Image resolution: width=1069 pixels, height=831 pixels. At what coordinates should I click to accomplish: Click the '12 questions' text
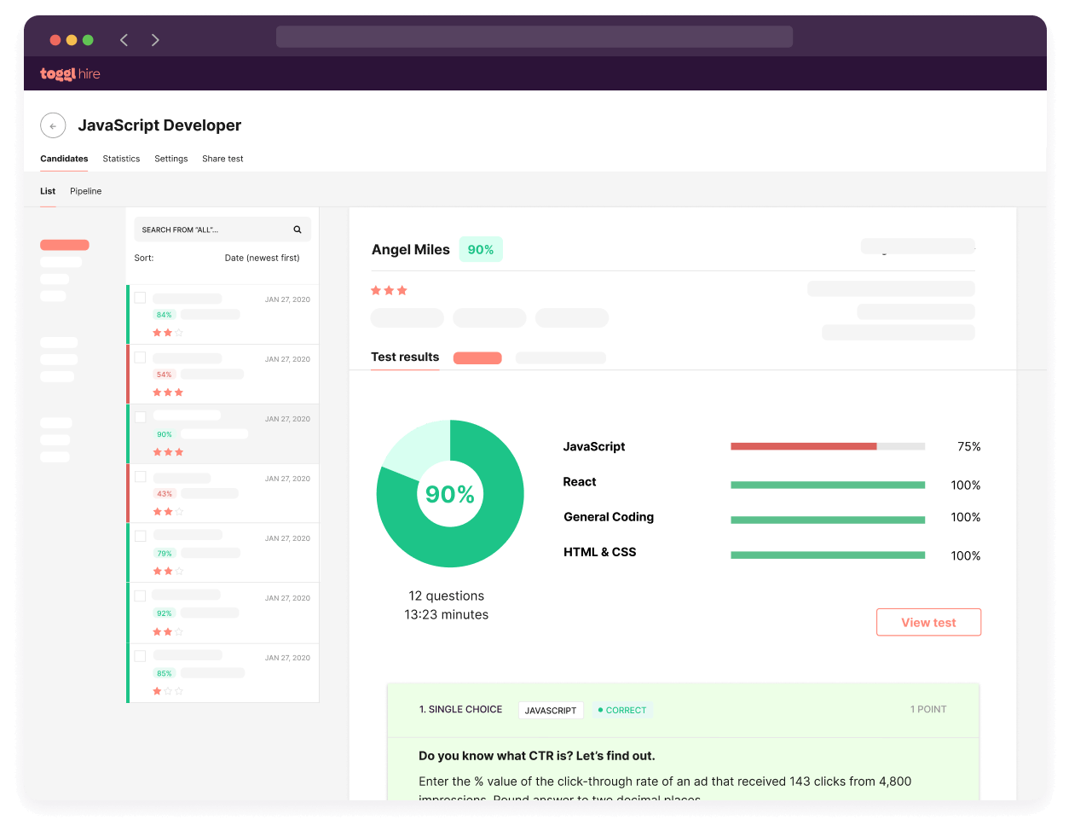tap(447, 596)
